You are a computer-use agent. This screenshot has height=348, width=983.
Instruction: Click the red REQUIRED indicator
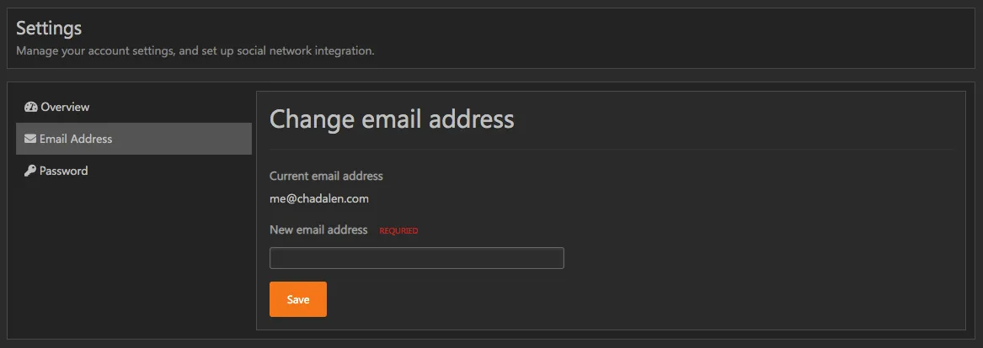[x=398, y=230]
